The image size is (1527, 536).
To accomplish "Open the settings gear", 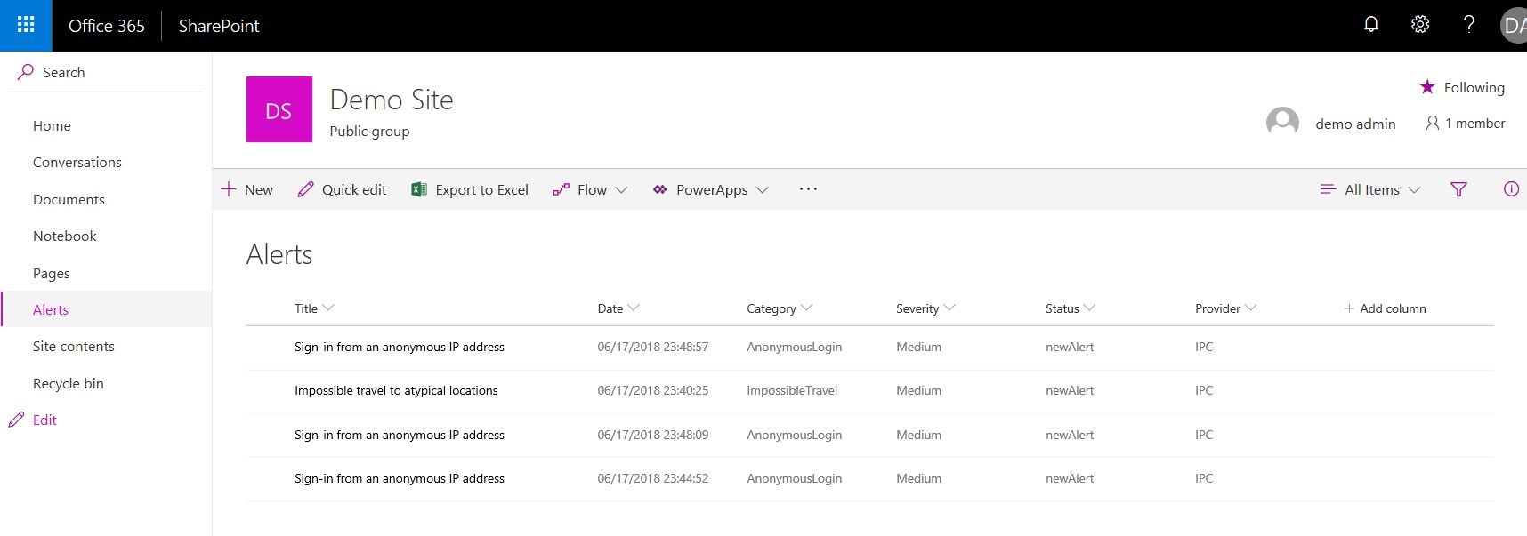I will (x=1420, y=25).
